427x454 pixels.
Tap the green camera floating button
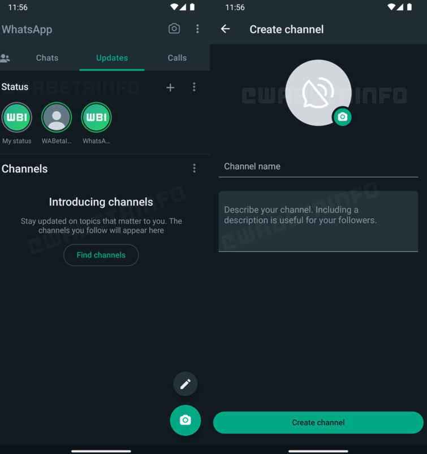(185, 420)
